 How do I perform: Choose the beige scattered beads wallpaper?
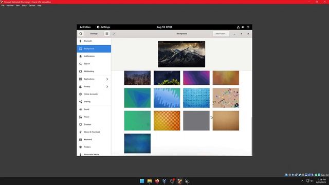[226, 98]
